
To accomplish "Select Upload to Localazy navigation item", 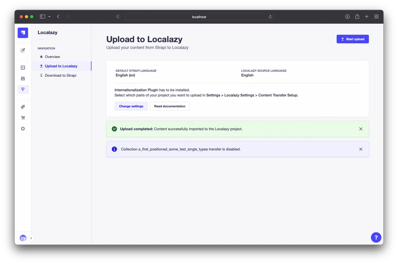I will pyautogui.click(x=61, y=66).
